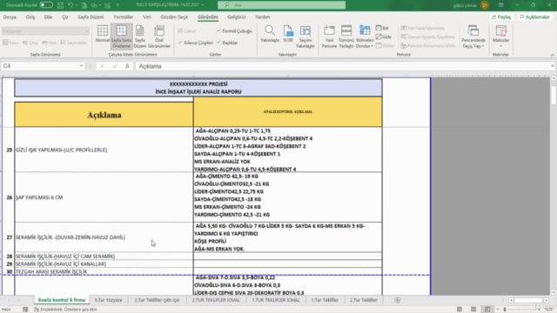Open the Analiz kontrol 6 firma sheet tab
This screenshot has width=557, height=313.
coord(62,300)
